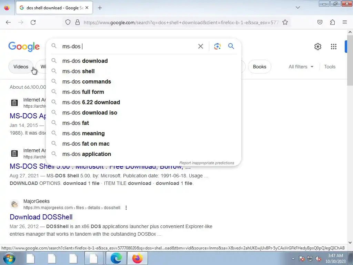Choose suggestion ms-dos download
The height and width of the screenshot is (265, 353).
pos(144,61)
